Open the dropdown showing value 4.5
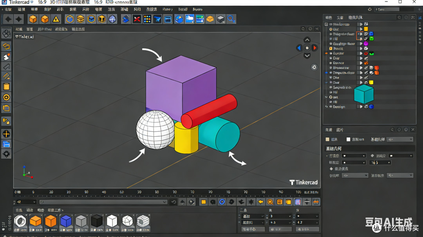 pyautogui.click(x=280, y=223)
